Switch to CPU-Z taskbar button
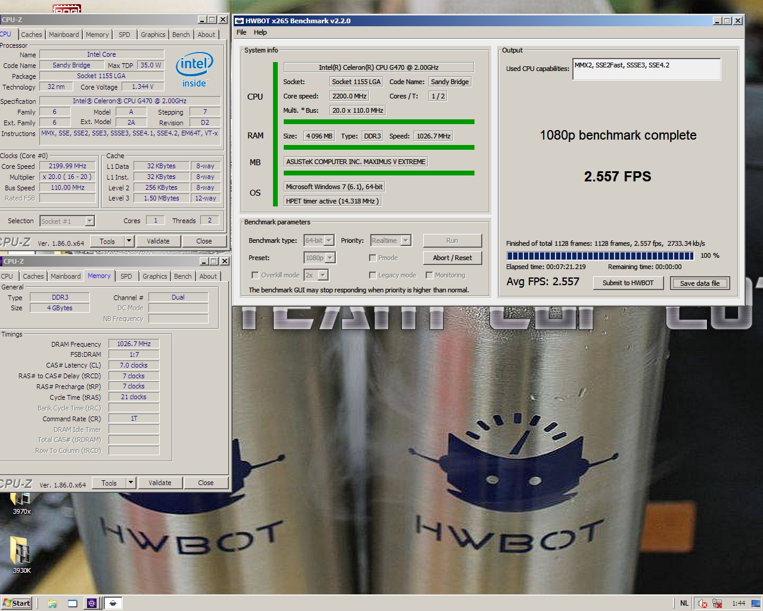 (92, 603)
